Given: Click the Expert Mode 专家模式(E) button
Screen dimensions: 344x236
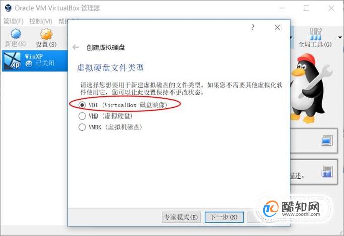Looking at the screenshot, I should click(x=181, y=217).
